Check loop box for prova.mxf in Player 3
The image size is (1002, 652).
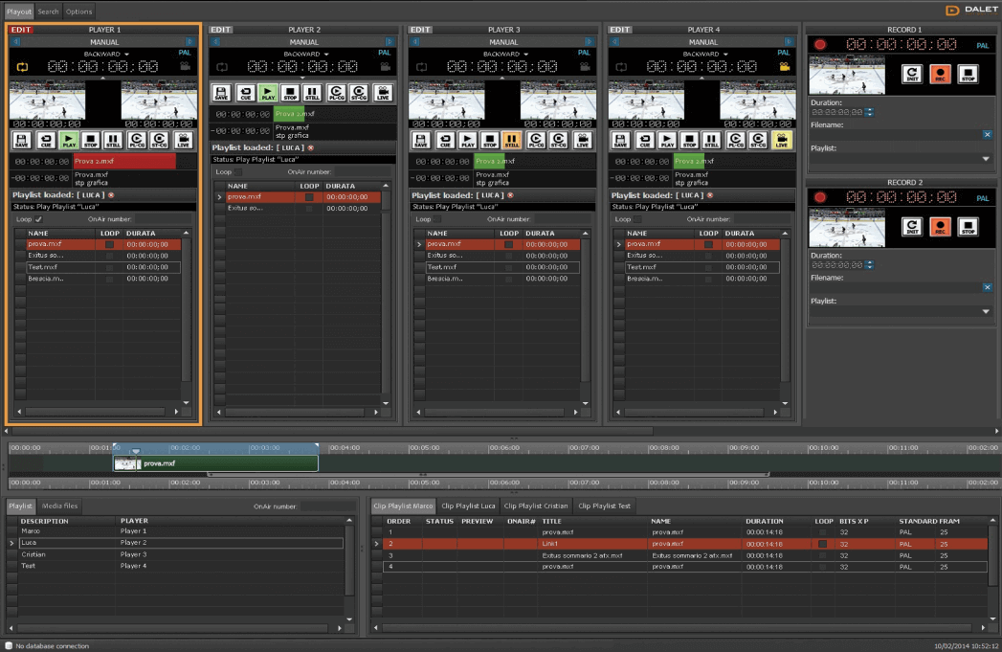pos(509,244)
